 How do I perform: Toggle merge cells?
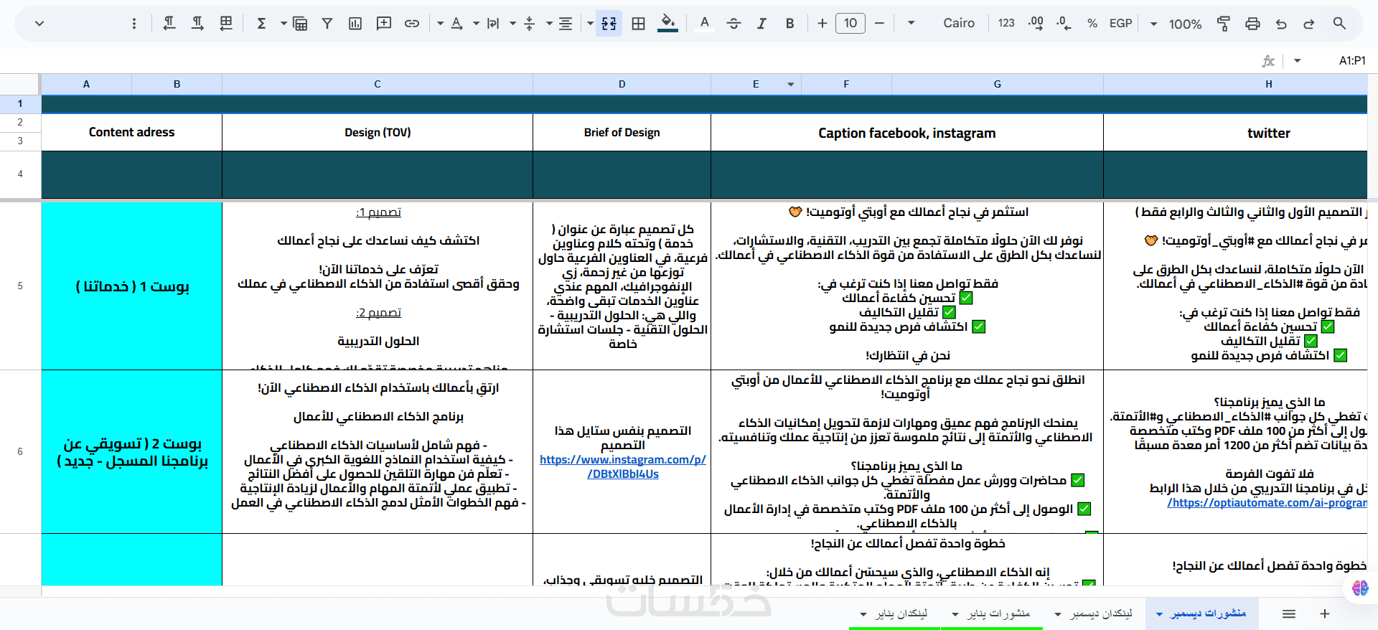point(609,24)
